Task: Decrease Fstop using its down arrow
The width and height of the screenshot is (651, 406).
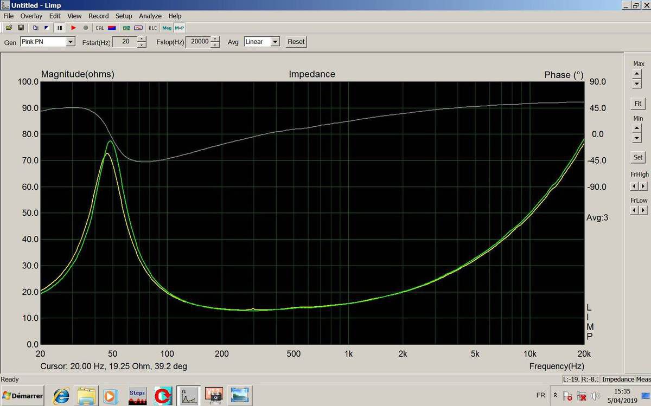Action: coord(215,44)
